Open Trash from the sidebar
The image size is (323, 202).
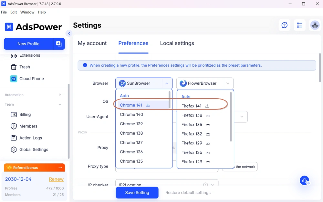24,67
